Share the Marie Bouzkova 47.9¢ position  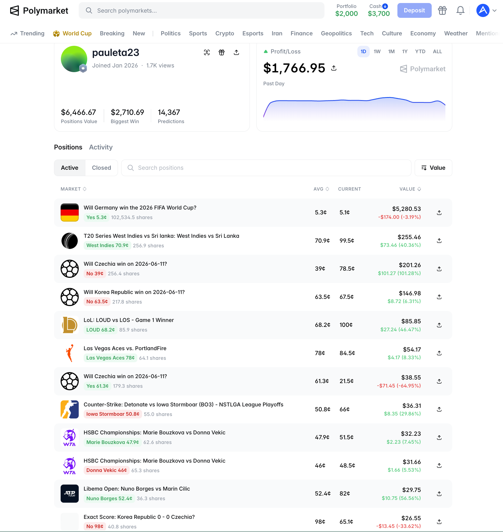click(439, 437)
